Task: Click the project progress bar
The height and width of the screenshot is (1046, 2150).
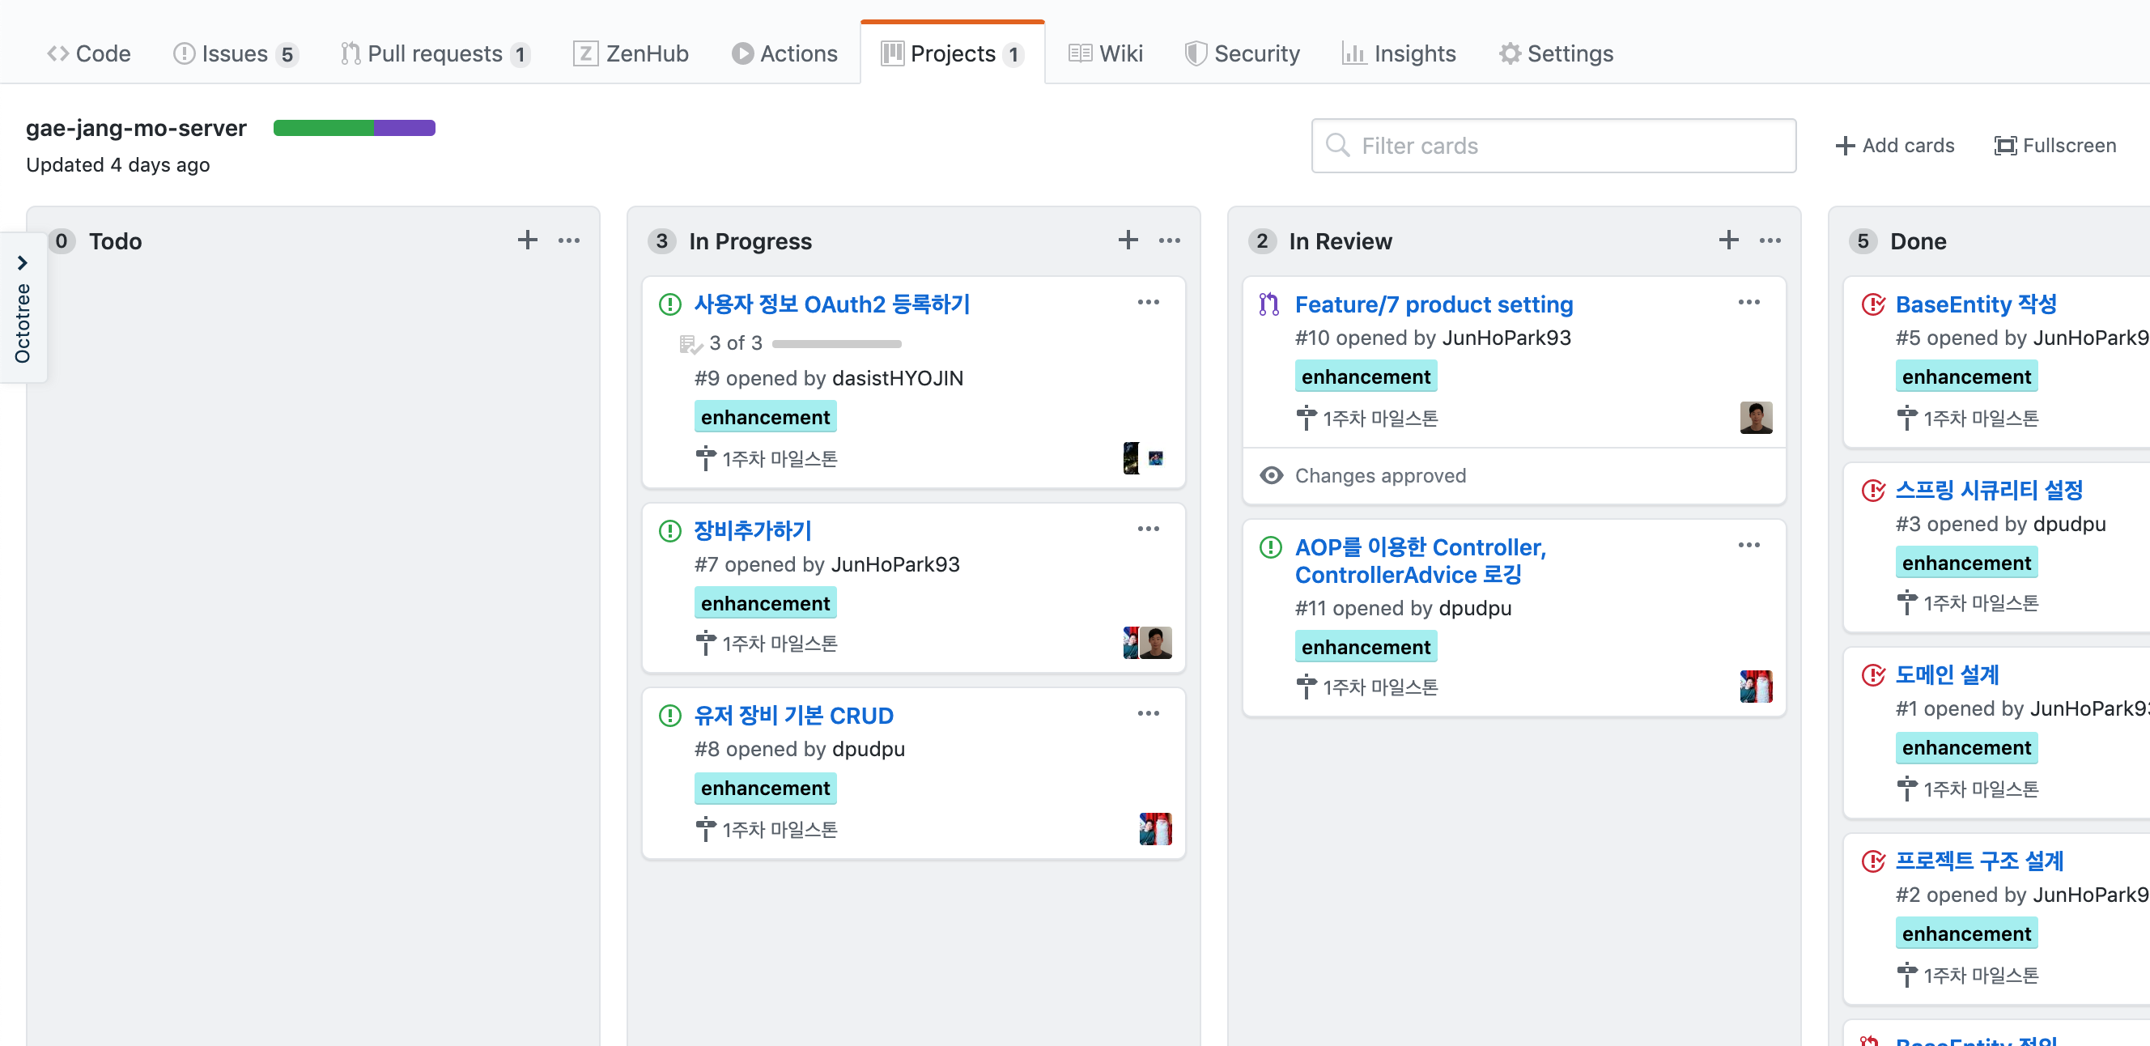Action: pyautogui.click(x=354, y=128)
